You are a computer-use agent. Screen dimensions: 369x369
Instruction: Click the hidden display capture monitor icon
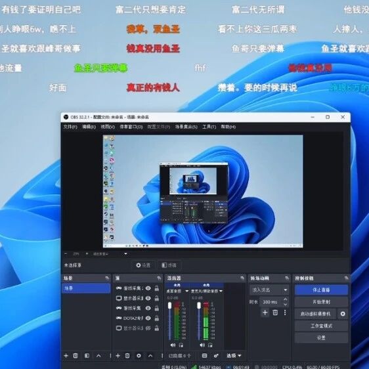pos(119,328)
